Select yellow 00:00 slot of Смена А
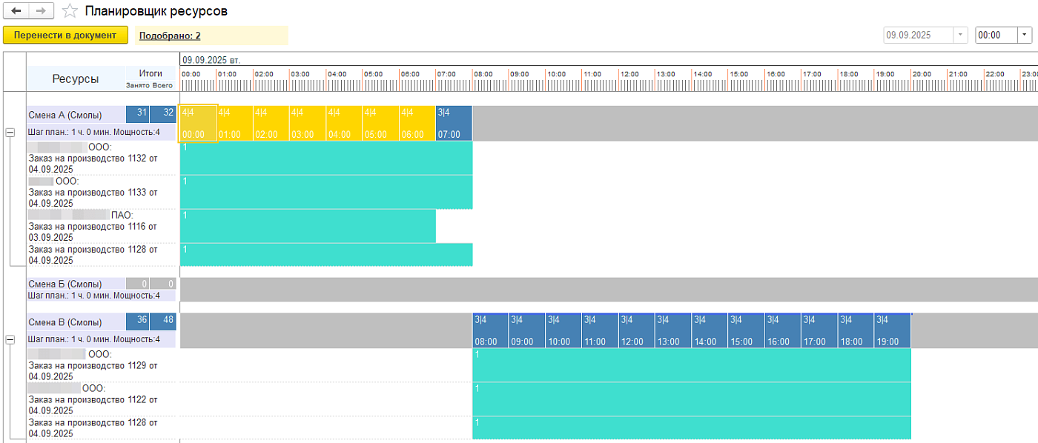 [x=198, y=123]
